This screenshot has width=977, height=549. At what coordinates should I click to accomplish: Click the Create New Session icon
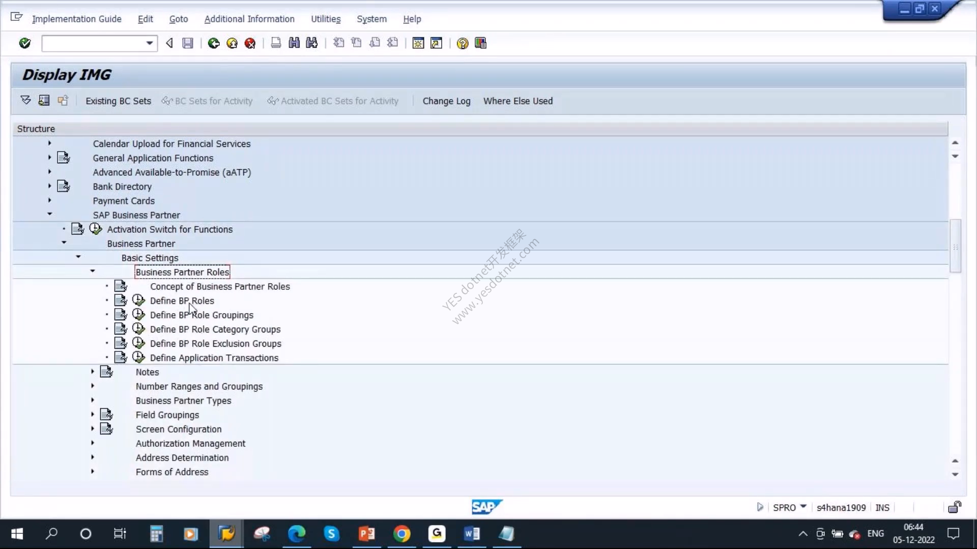coord(418,43)
